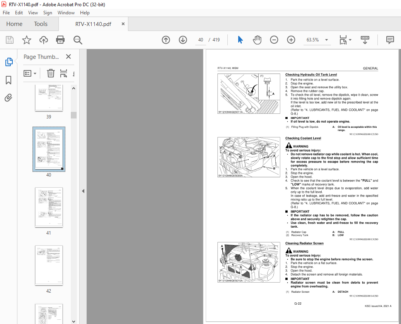Zoom out with minus icon
401x324 pixels.
point(274,40)
